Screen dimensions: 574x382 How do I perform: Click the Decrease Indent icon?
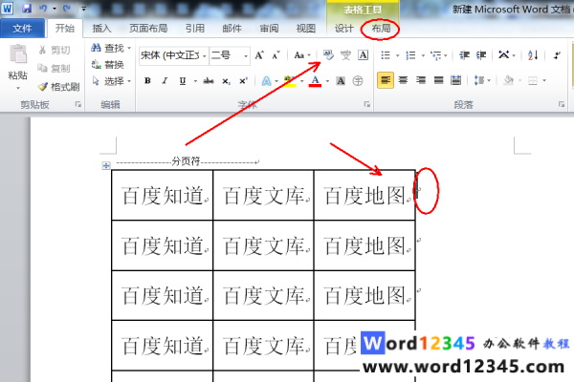click(x=464, y=55)
